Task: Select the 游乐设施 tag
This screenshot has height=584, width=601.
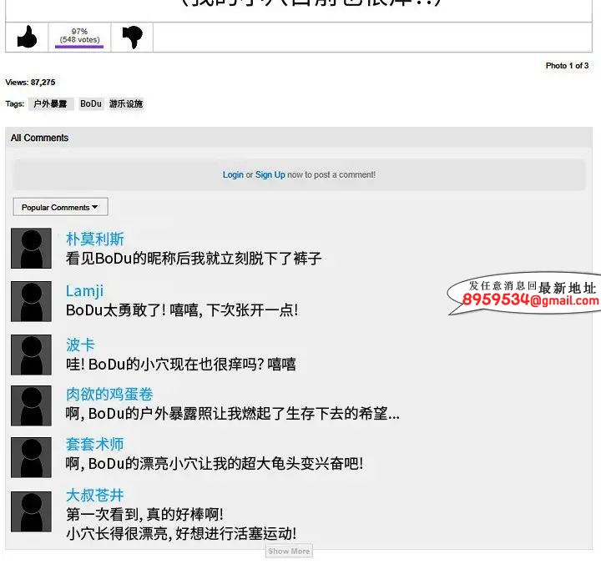Action: click(x=126, y=103)
